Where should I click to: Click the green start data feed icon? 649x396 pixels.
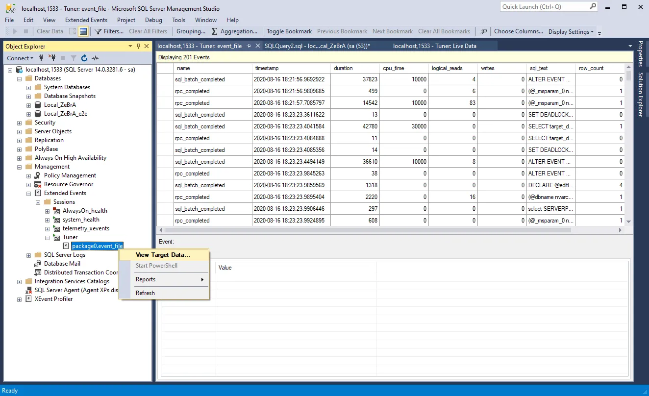tap(15, 31)
